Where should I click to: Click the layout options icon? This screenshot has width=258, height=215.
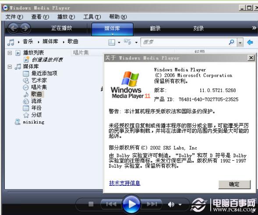[112, 42]
